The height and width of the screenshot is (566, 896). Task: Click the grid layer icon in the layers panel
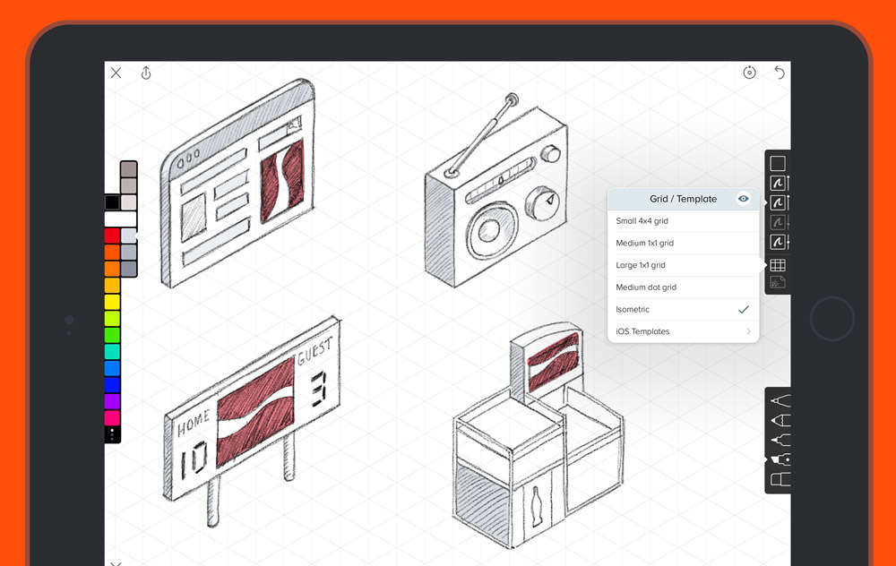(x=778, y=265)
